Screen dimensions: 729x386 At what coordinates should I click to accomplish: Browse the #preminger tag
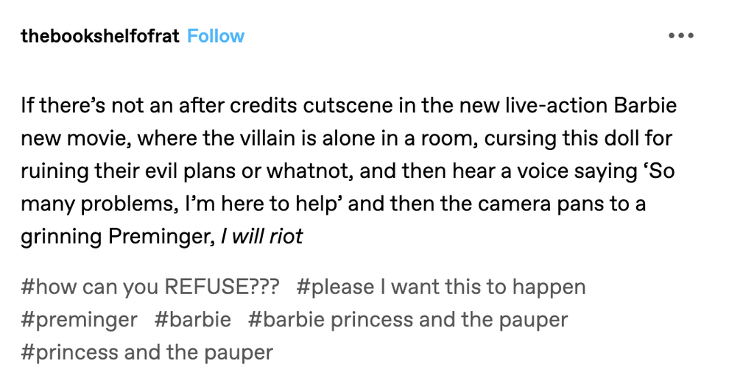[x=79, y=320]
